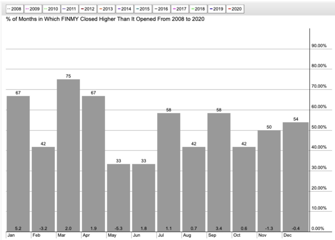Click the -1.3 value in November bar
Viewport: 335px width, 240px height.
coord(269,229)
